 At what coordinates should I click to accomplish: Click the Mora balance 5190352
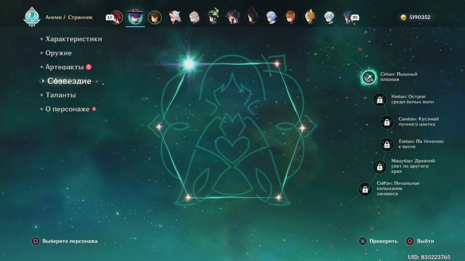pos(419,17)
